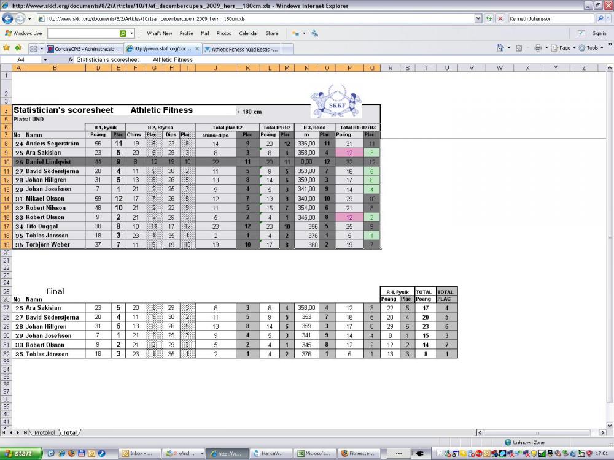Open the Athletic Fitness nüüd Eestis tab

pos(244,48)
